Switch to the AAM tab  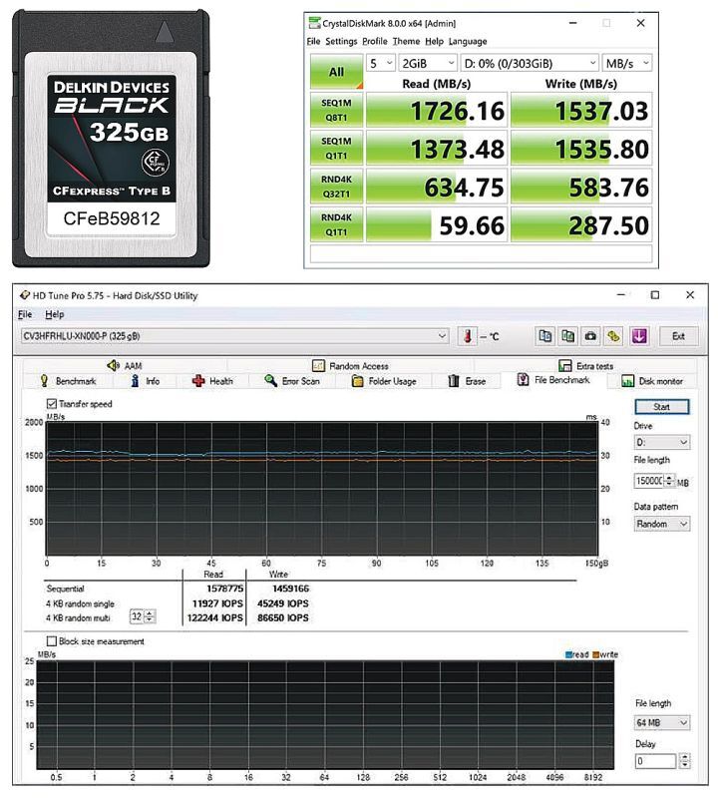pyautogui.click(x=125, y=365)
